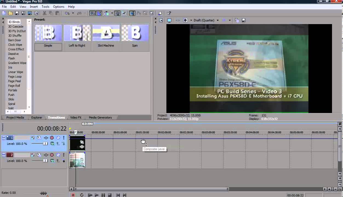Click the What's This help icon

point(169,13)
